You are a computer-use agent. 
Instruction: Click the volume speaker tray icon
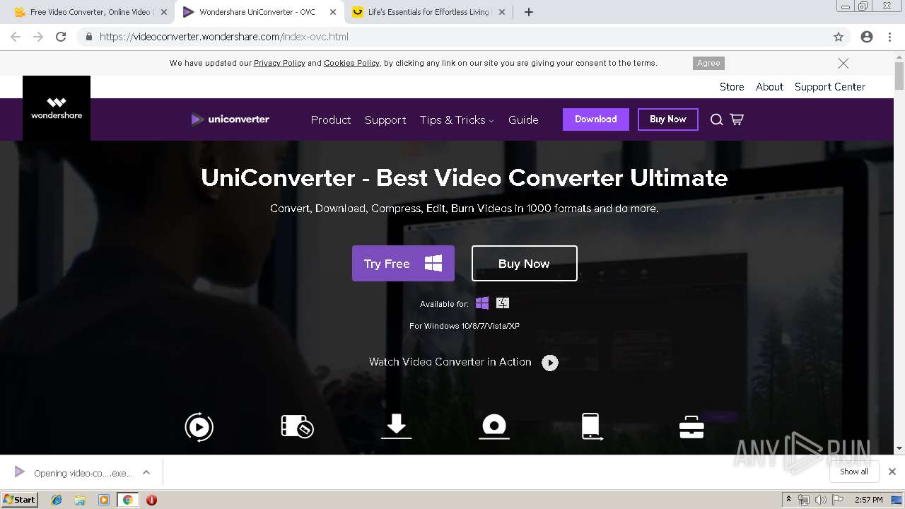click(820, 500)
